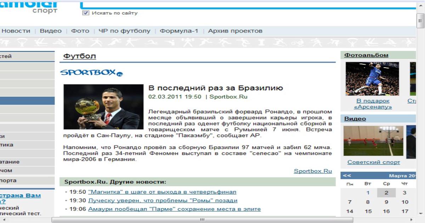Go to previous month with the << calendar arrow
This screenshot has width=425, height=223.
(347, 176)
